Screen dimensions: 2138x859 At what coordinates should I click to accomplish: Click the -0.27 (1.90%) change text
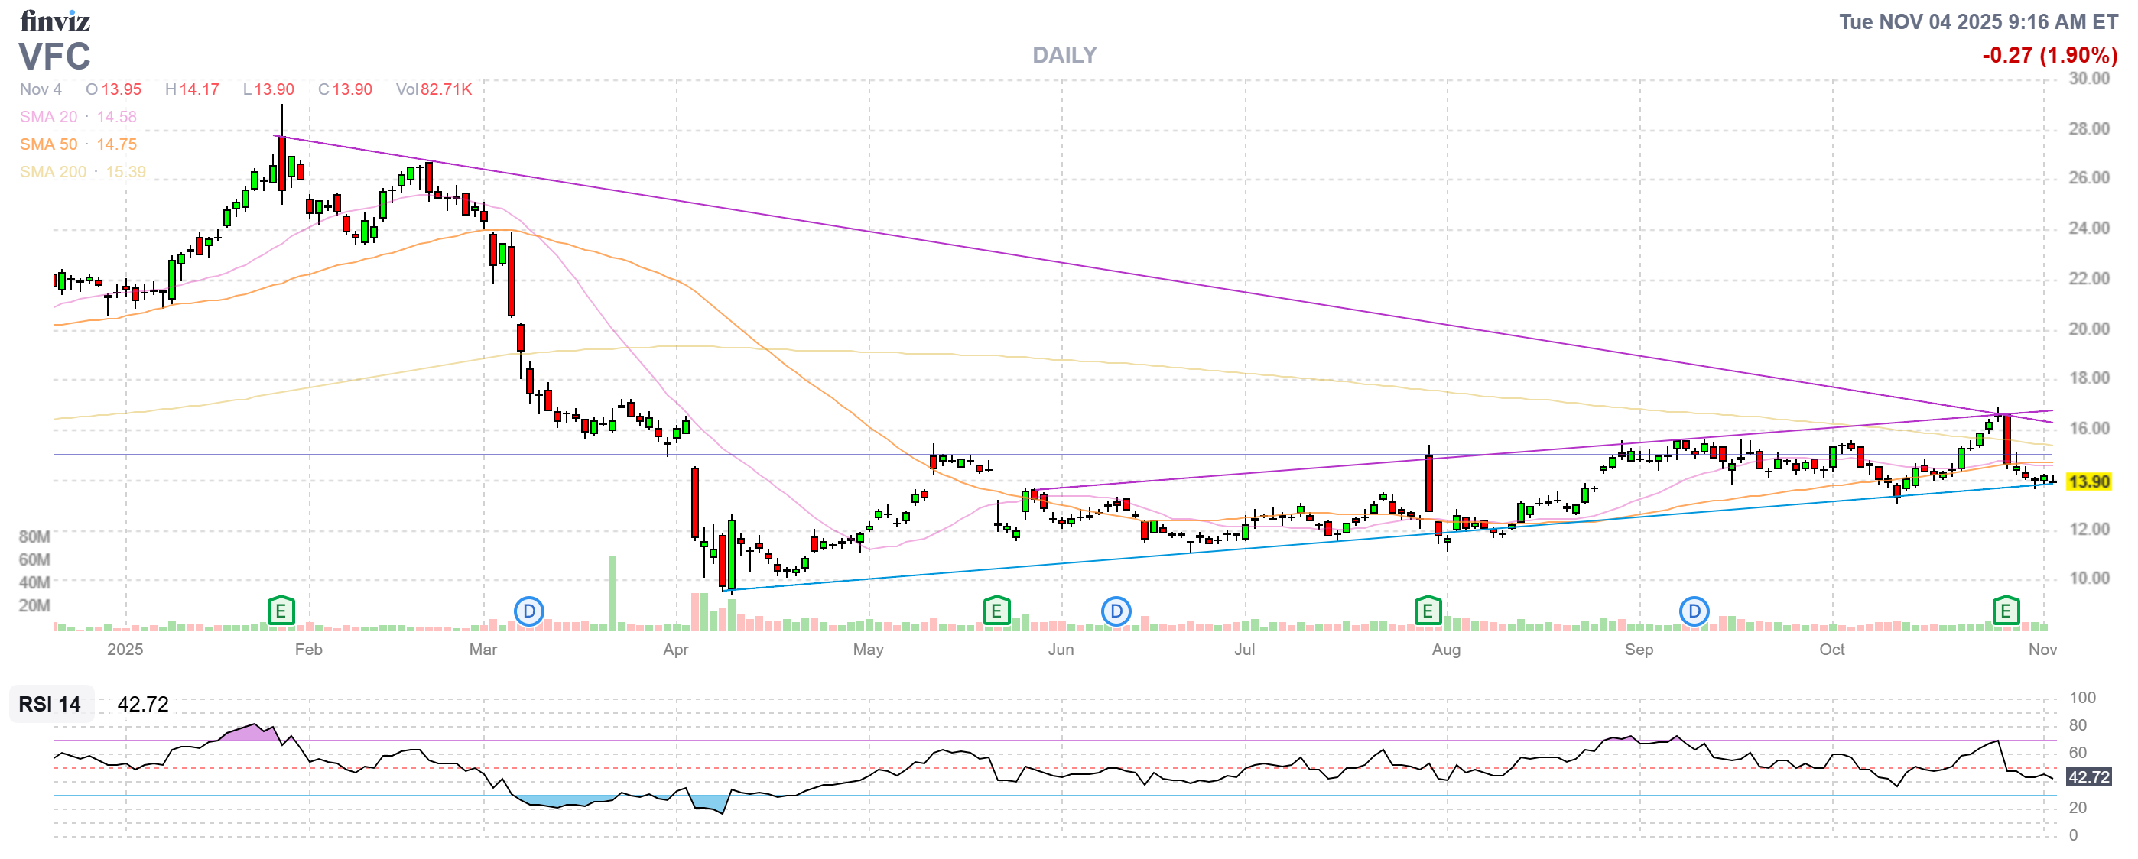pyautogui.click(x=2049, y=56)
